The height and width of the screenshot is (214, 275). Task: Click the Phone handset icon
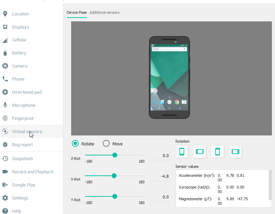tap(5, 79)
